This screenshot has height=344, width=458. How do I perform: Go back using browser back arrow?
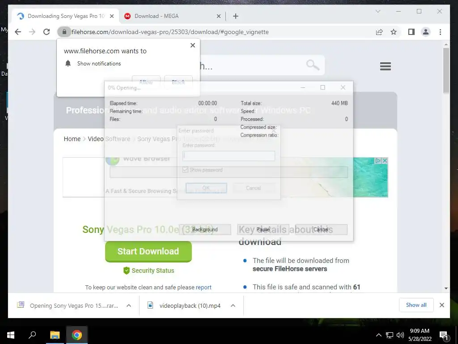pyautogui.click(x=18, y=32)
